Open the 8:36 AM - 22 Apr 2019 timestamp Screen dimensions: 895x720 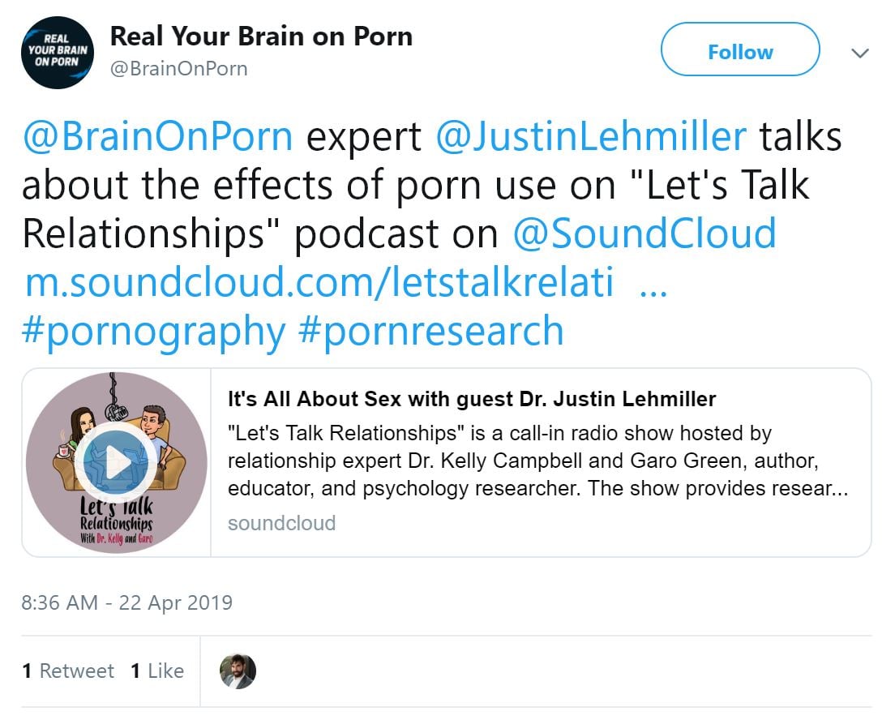tap(126, 602)
